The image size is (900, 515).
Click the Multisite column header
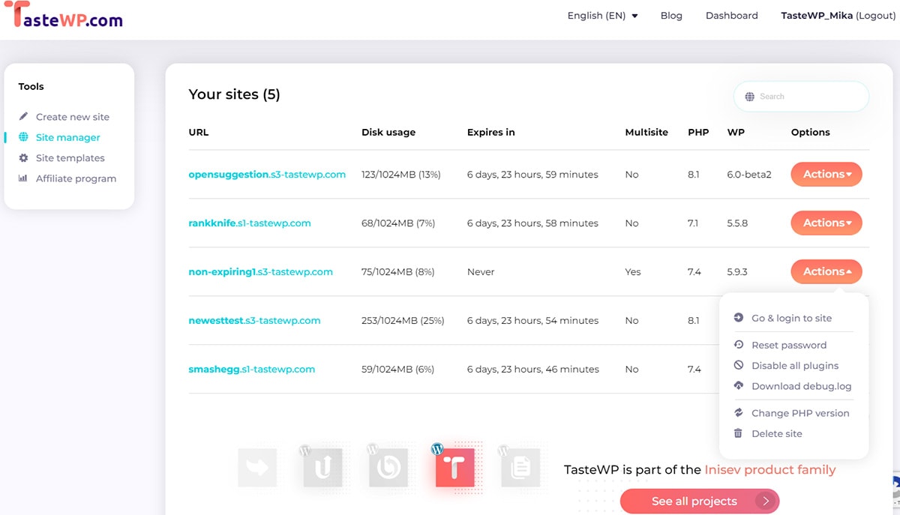646,133
